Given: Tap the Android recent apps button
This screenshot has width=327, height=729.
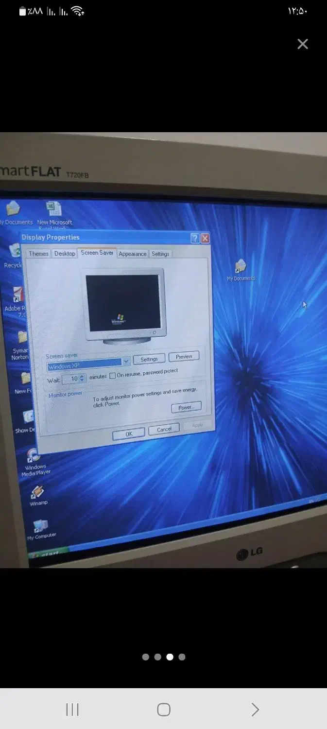Looking at the screenshot, I should click(72, 710).
